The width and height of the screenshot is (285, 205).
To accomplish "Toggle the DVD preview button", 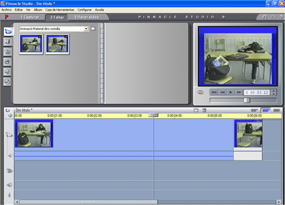I will [201, 92].
